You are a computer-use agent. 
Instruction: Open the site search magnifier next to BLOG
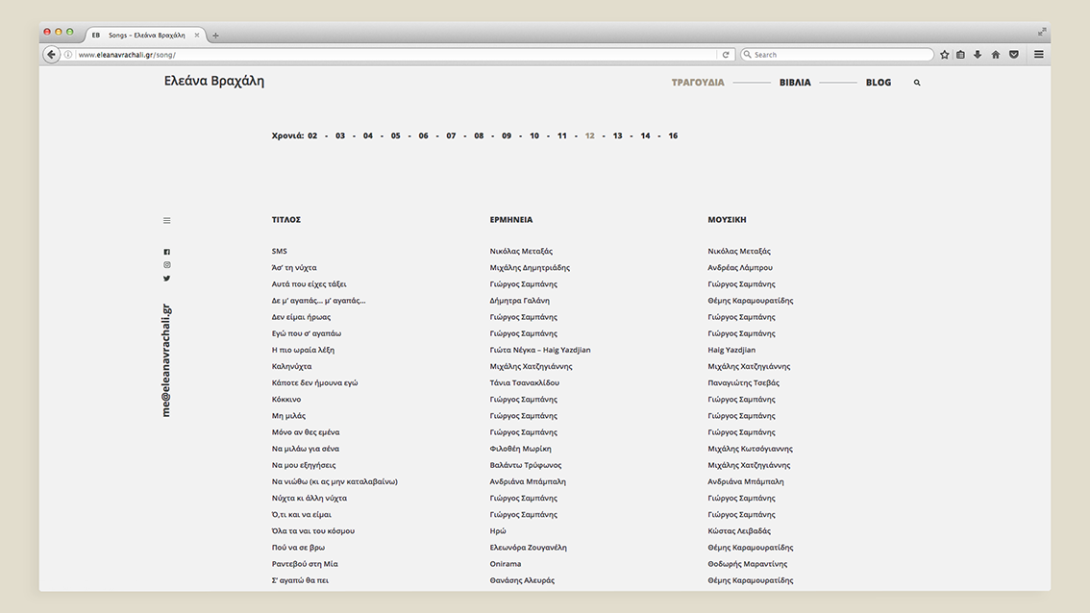(917, 84)
